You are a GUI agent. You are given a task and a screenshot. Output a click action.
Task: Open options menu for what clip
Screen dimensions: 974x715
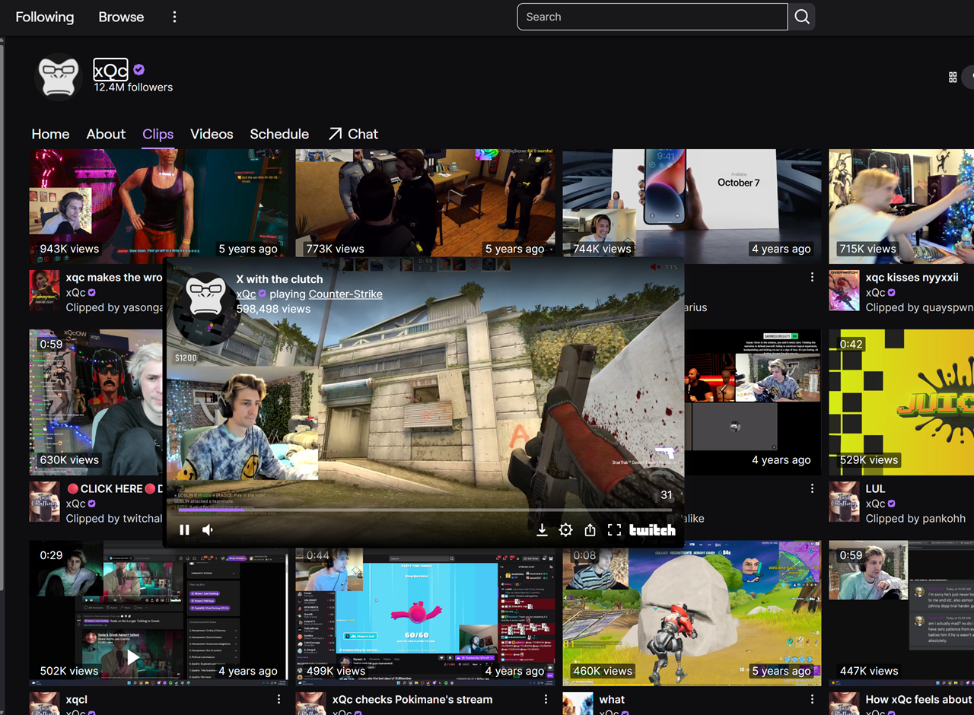tap(812, 699)
